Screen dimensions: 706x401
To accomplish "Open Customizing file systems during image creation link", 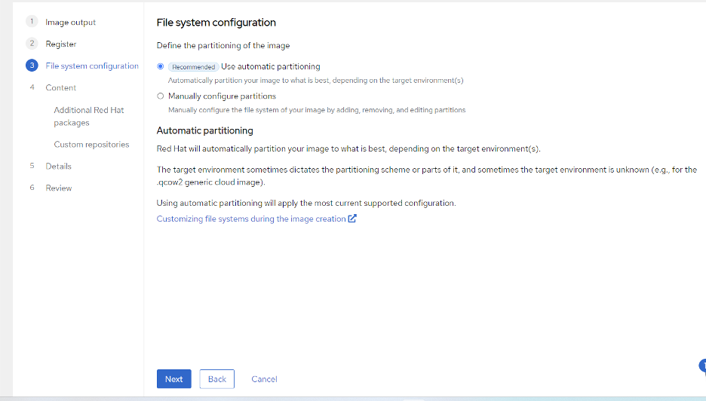I will coord(251,219).
